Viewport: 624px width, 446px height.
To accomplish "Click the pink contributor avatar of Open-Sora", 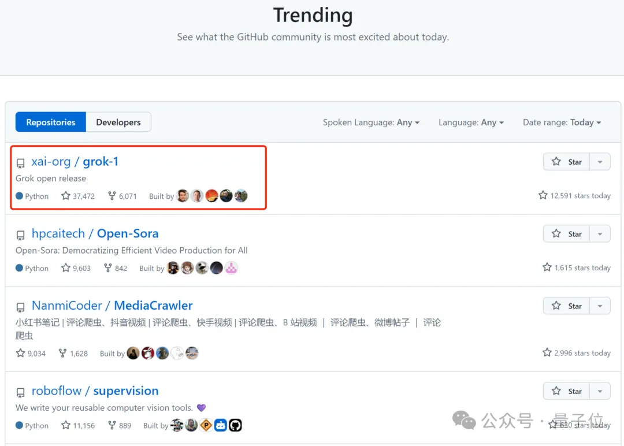I will pos(231,267).
